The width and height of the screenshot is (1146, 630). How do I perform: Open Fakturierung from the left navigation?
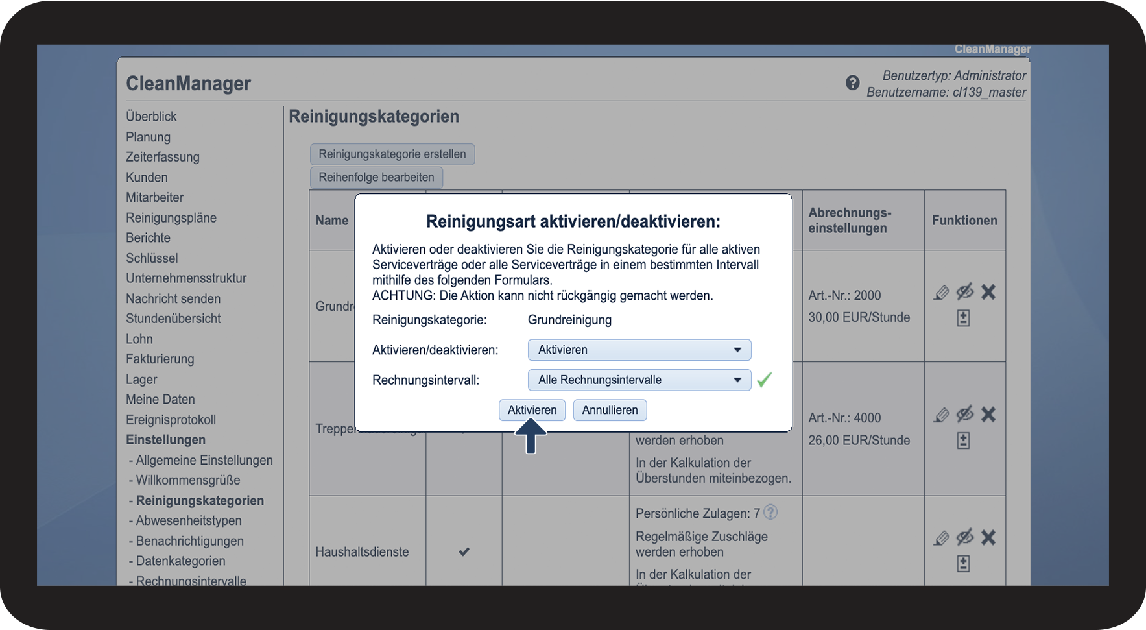[160, 359]
